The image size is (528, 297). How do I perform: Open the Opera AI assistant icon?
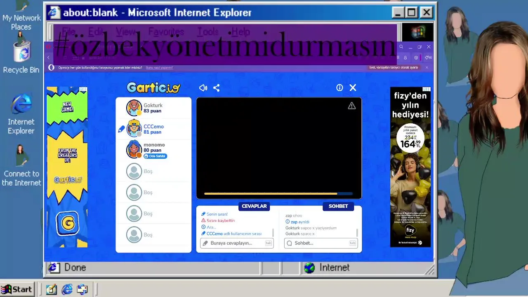(428, 58)
